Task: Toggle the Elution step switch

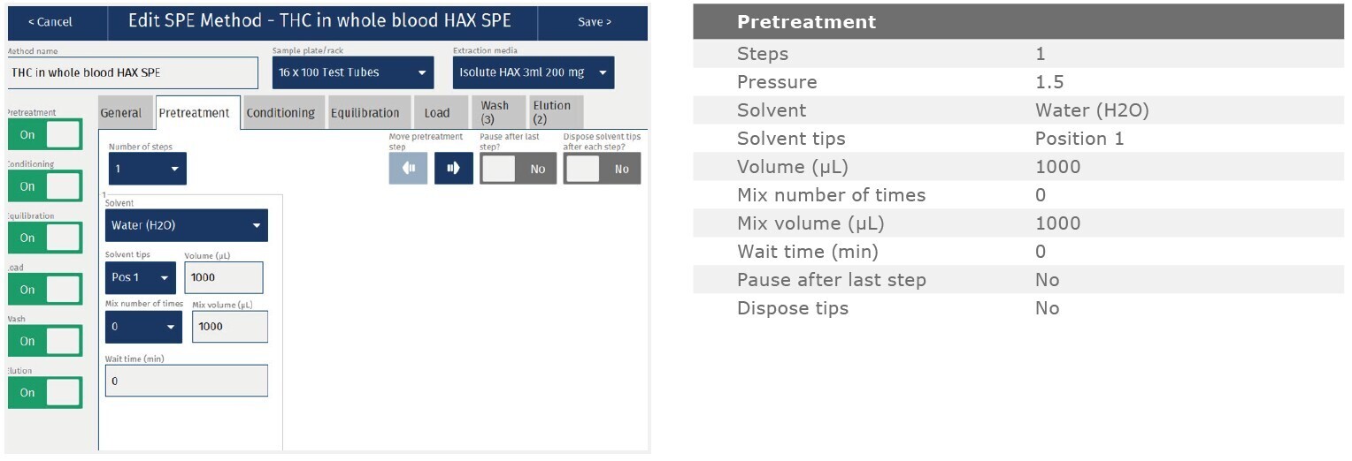Action: pyautogui.click(x=44, y=392)
